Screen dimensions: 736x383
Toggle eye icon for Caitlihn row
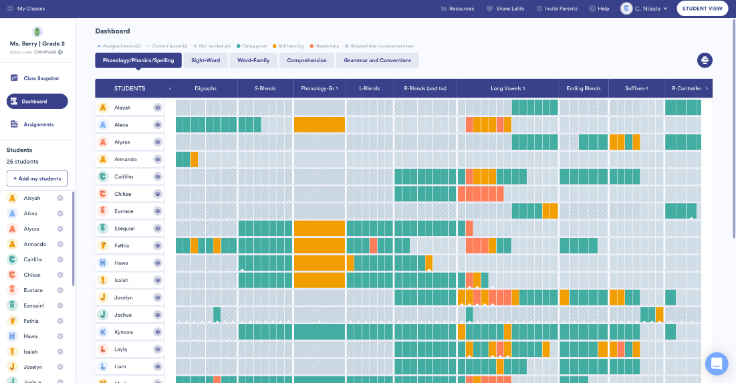(x=158, y=176)
